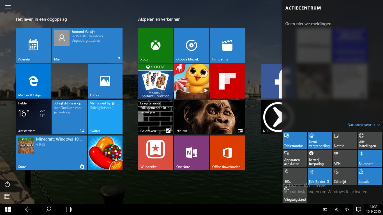Click the taskbar clock showing 14:33
383x215 pixels.
(373, 209)
